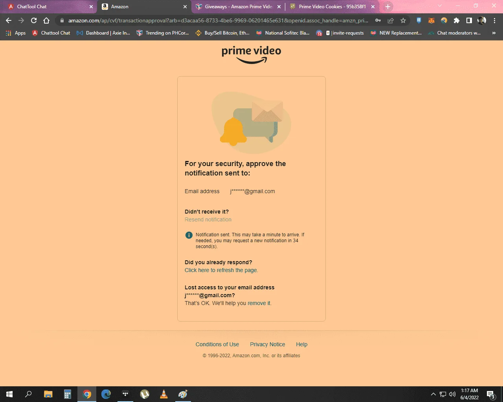Reload the page with refresh icon
503x402 pixels.
34,20
